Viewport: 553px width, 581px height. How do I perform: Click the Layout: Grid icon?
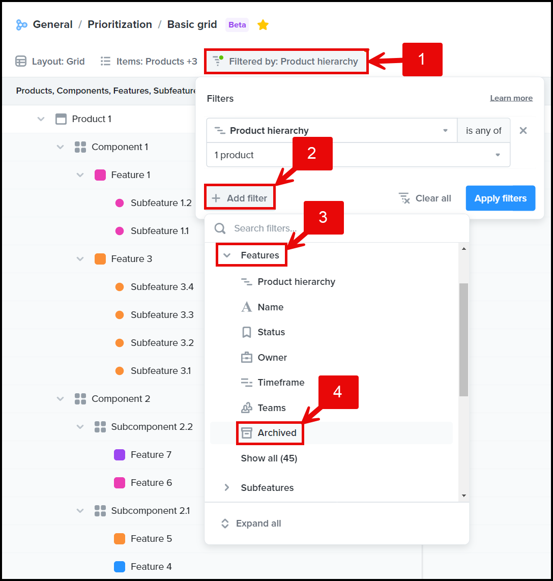coord(21,61)
